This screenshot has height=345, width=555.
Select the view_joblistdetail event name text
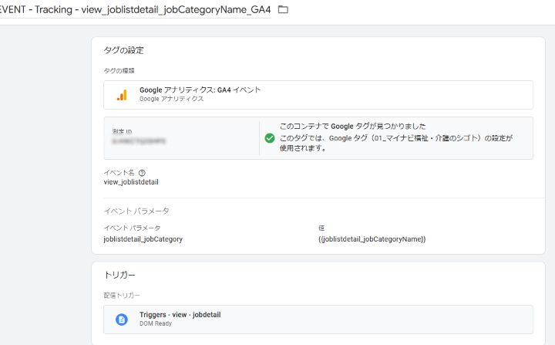click(x=131, y=182)
